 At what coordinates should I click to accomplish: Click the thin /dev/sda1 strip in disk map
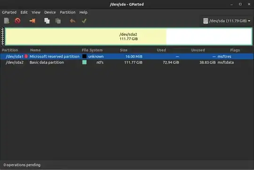3,37
